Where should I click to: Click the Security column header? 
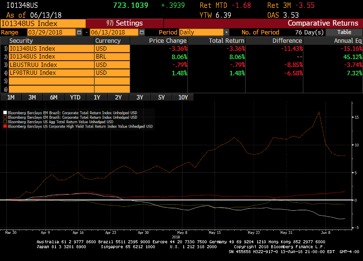(51, 41)
